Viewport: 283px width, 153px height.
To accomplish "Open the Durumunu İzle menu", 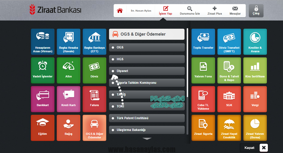I will click(x=190, y=11).
